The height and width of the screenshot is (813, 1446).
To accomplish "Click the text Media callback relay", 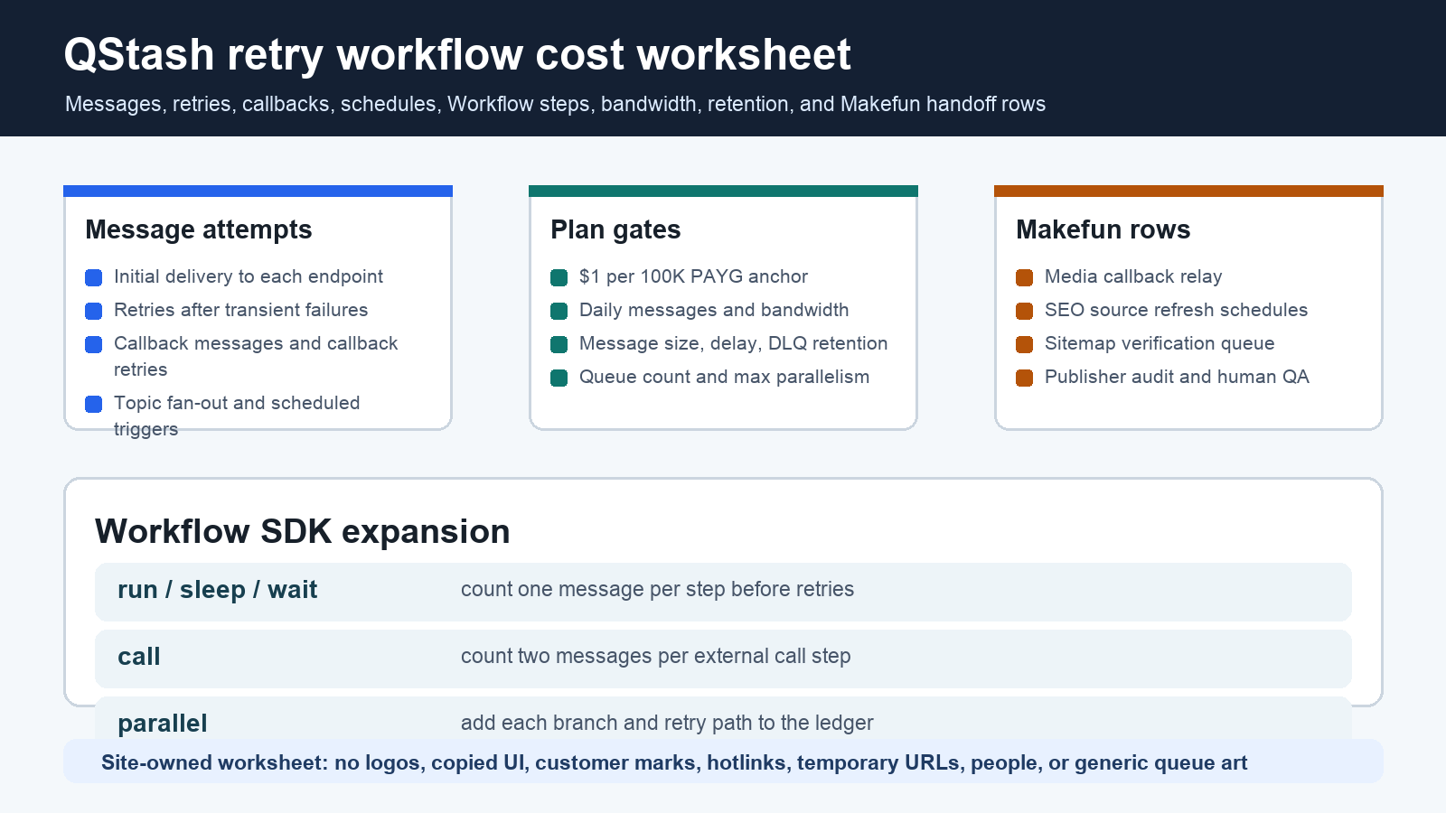I will click(1133, 276).
